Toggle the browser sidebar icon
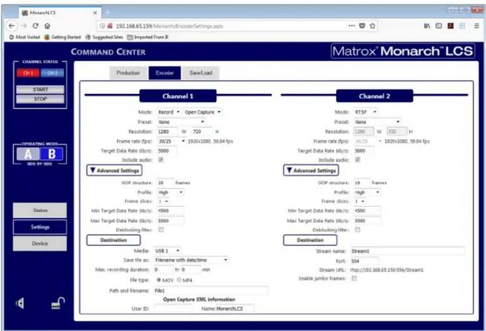486x331 pixels. 439,26
